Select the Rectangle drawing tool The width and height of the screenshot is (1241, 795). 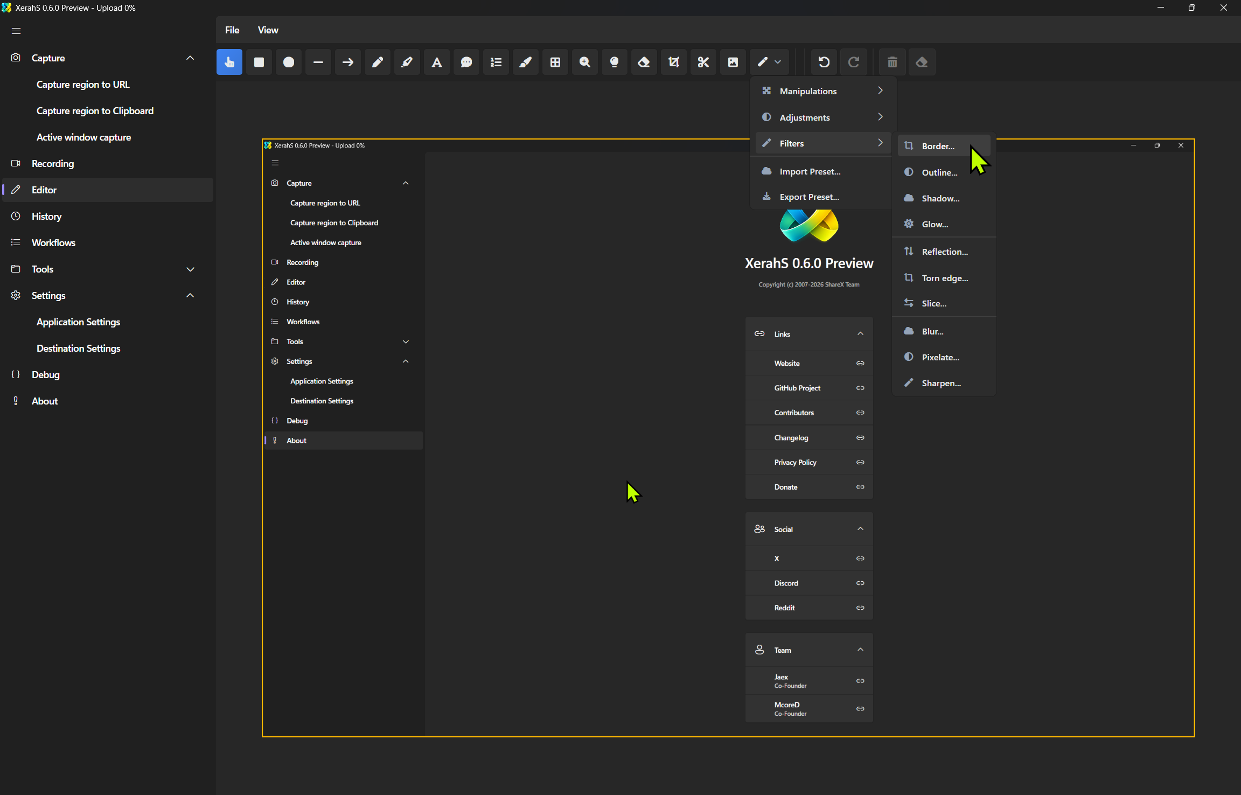[259, 62]
